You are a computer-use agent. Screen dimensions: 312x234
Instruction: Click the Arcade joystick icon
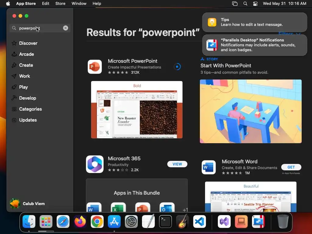14,54
